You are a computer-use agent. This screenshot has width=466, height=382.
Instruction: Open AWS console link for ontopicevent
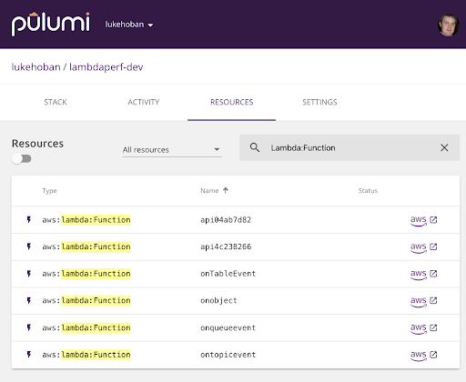coord(424,355)
